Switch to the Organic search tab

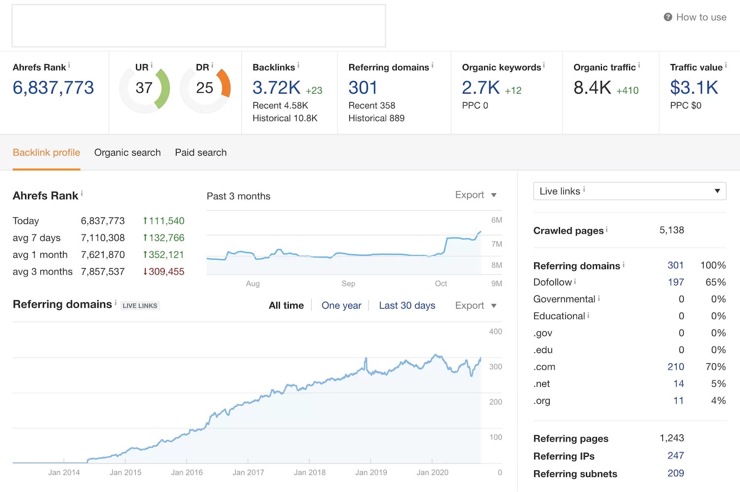pos(127,153)
